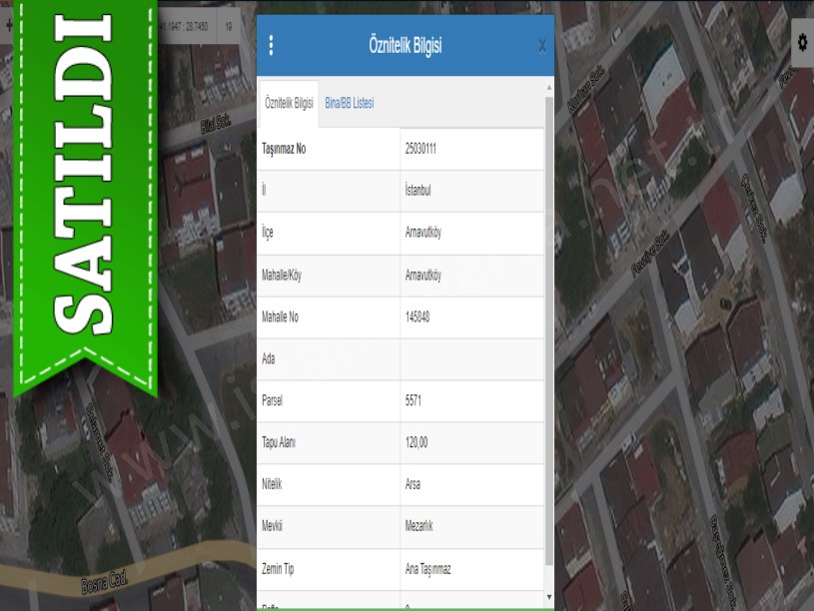Click the panel's vertical scrollbar thumb
The width and height of the screenshot is (814, 611).
548,329
